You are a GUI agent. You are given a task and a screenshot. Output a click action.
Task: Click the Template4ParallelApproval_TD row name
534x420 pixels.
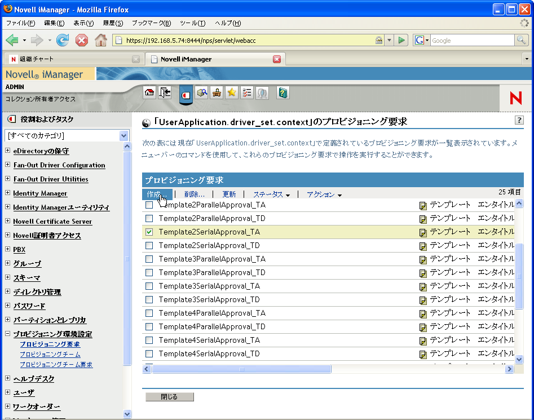click(212, 327)
